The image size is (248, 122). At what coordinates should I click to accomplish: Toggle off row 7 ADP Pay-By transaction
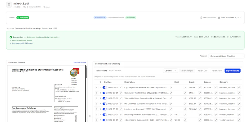(x=104, y=120)
